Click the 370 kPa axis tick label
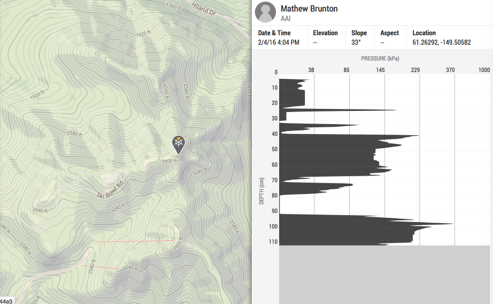The width and height of the screenshot is (493, 304). point(450,70)
